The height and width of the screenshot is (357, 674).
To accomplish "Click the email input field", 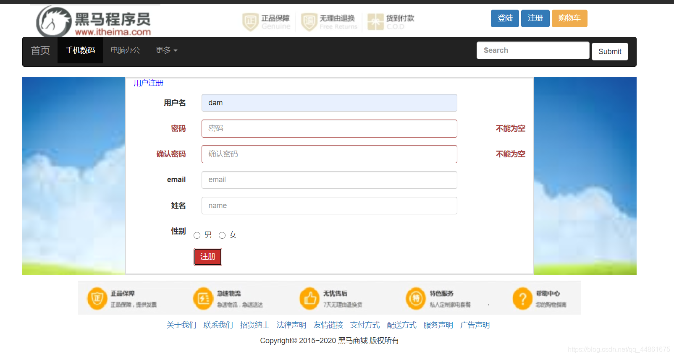I will point(329,180).
